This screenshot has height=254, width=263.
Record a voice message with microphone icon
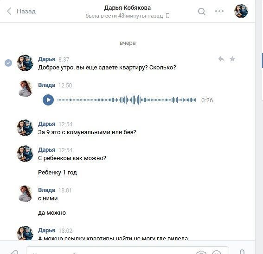[x=242, y=252]
